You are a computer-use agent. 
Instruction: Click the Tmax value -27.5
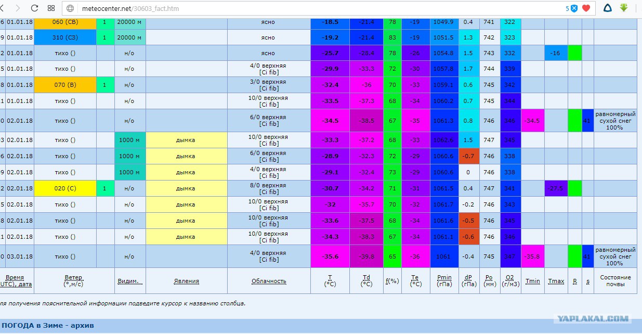click(x=556, y=188)
